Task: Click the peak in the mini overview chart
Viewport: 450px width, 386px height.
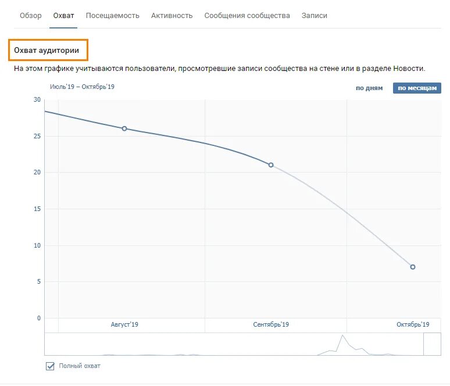Action: click(x=342, y=335)
